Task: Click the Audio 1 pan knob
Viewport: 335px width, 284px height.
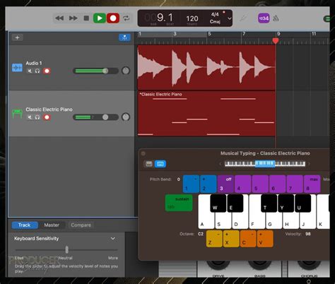Action: coord(126,71)
